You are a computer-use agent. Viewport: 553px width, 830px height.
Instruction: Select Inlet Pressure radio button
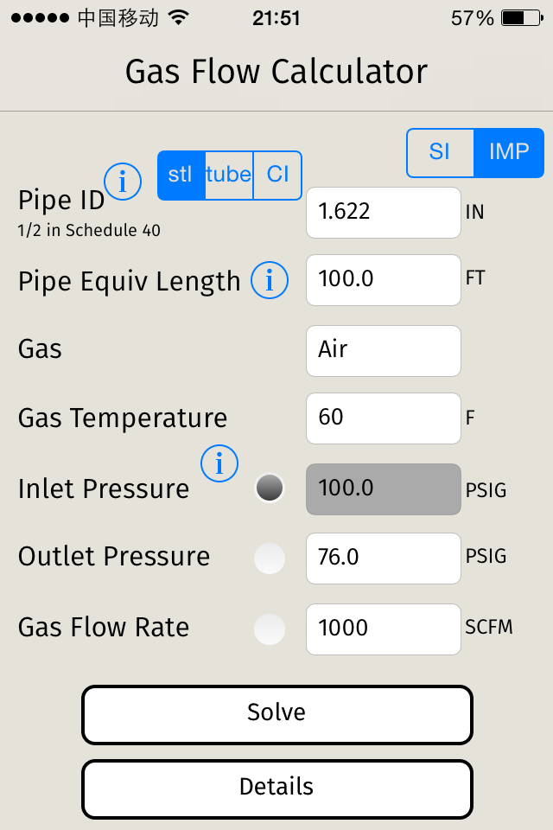click(270, 488)
